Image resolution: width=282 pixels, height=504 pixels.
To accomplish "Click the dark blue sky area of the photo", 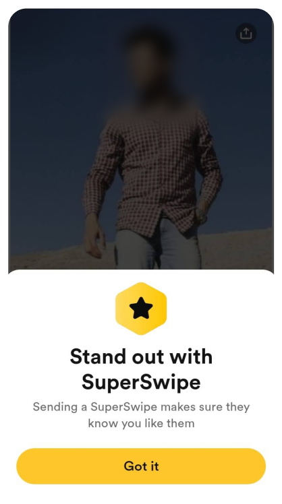I will pyautogui.click(x=49, y=96).
